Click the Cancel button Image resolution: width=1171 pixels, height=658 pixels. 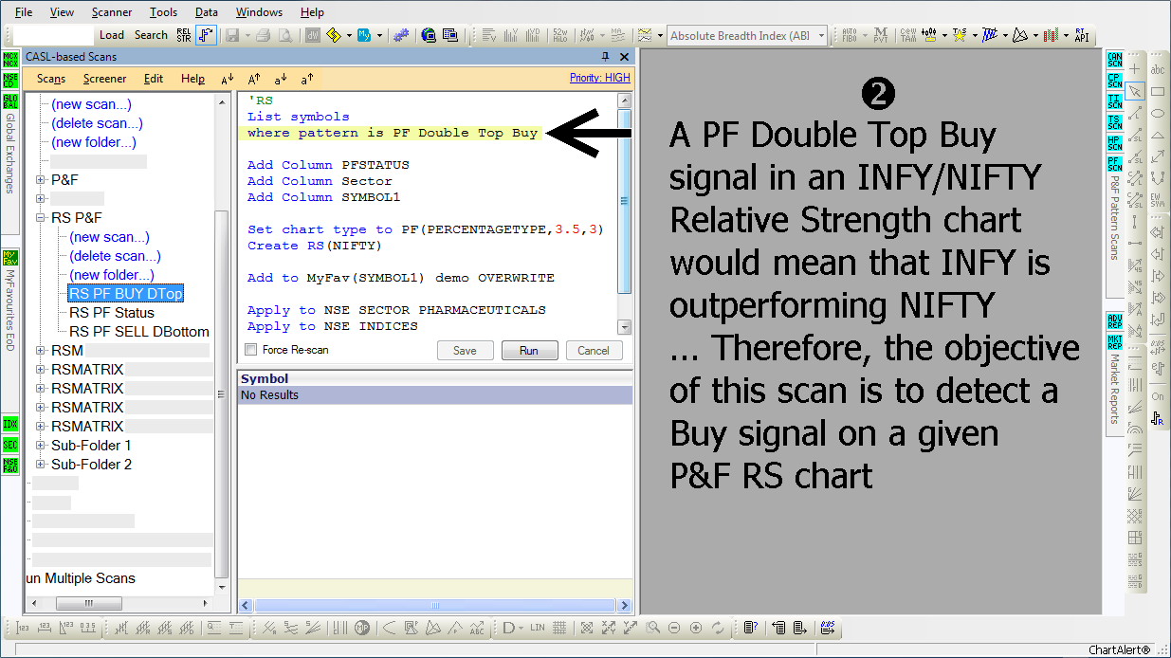tap(594, 351)
